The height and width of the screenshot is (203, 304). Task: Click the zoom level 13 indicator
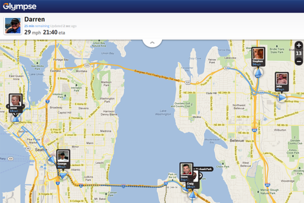click(x=299, y=53)
